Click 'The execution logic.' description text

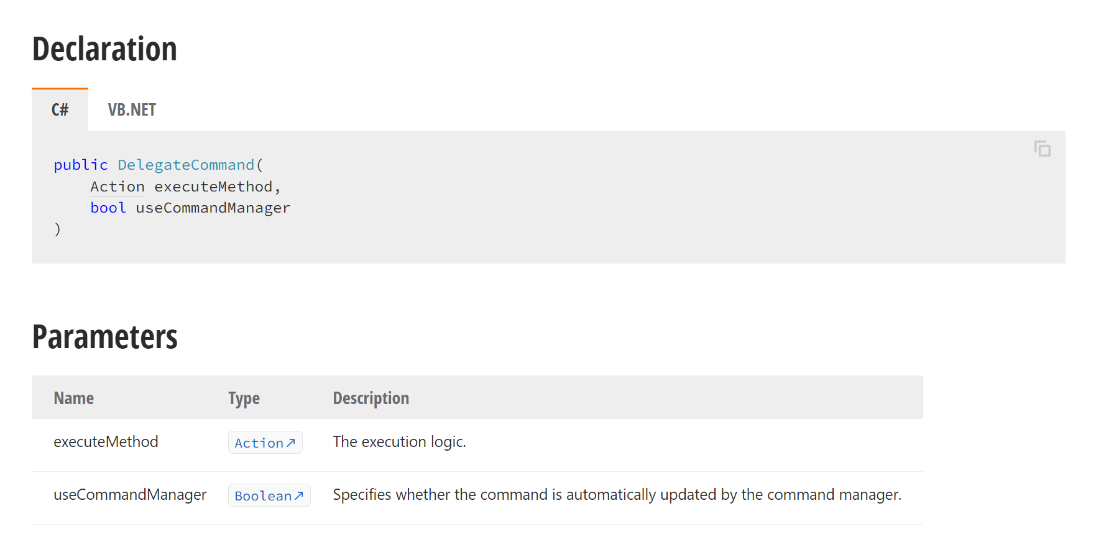pyautogui.click(x=399, y=442)
